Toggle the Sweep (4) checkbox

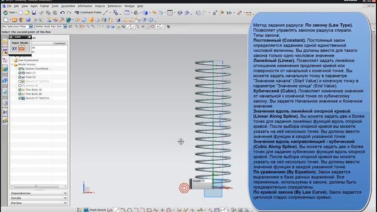pyautogui.click(x=20, y=85)
